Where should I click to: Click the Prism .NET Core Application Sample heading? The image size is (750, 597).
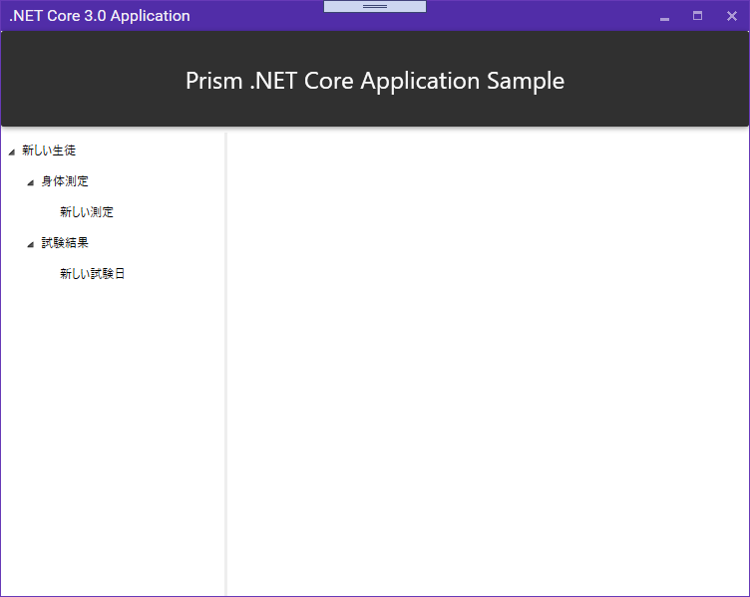click(375, 81)
